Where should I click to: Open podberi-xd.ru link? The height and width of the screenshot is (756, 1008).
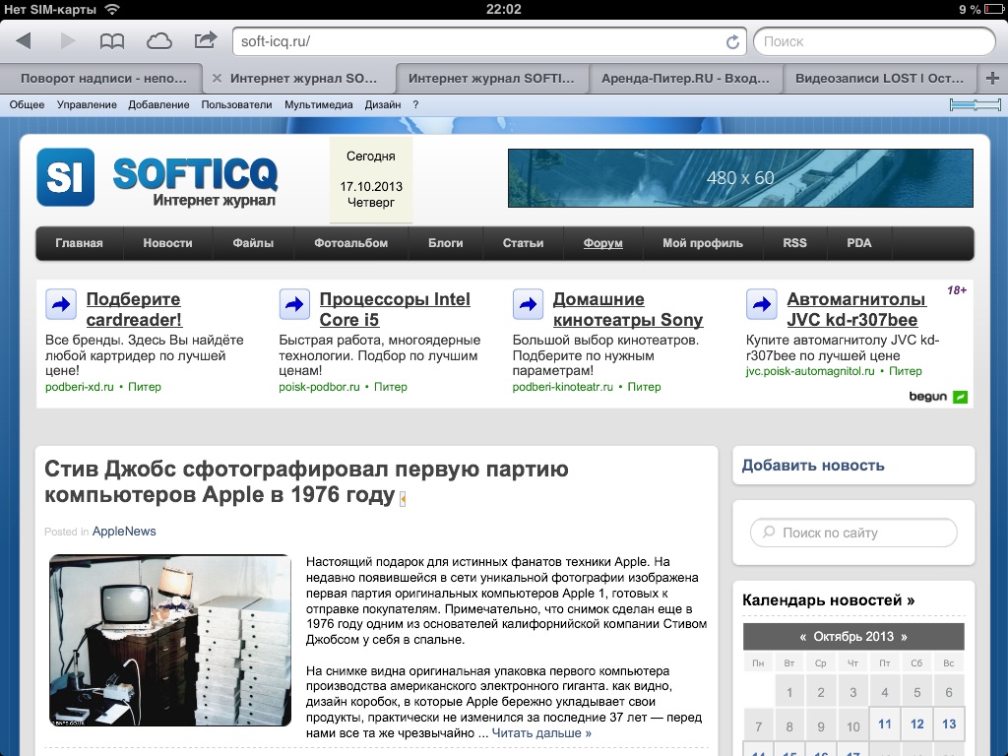pos(80,387)
